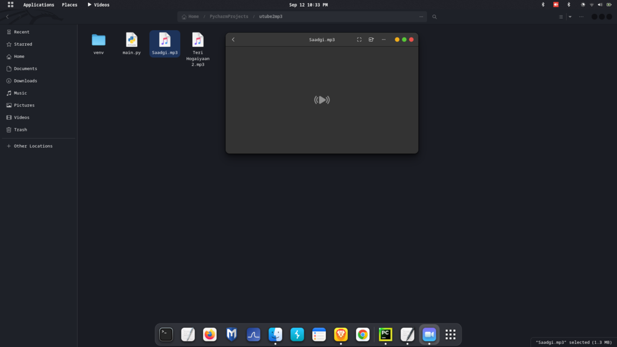The width and height of the screenshot is (617, 347).
Task: Click the activities grid icon in top bar
Action: pyautogui.click(x=11, y=5)
